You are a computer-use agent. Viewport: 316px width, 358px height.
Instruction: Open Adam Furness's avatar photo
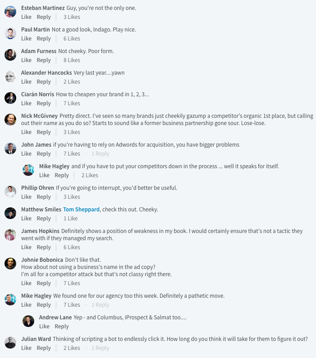click(x=10, y=55)
